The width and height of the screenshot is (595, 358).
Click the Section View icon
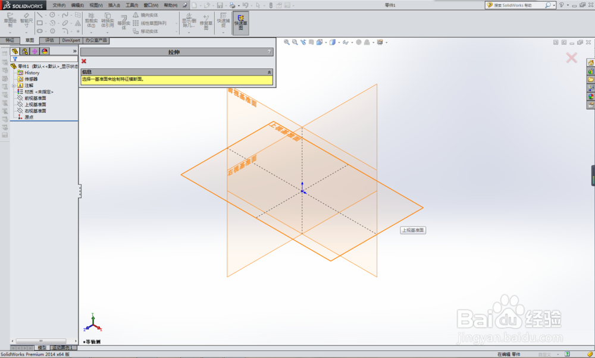311,42
